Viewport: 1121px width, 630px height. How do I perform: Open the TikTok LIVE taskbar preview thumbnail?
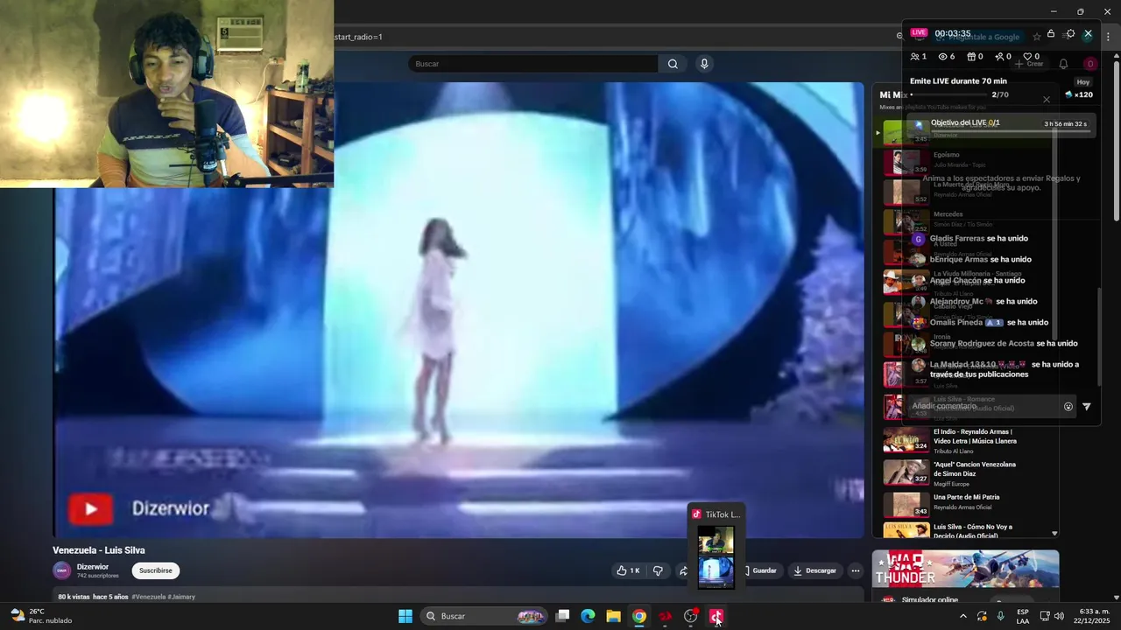[716, 558]
